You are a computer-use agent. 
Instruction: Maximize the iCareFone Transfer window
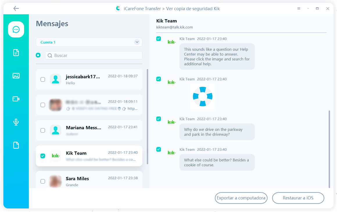pyautogui.click(x=317, y=9)
